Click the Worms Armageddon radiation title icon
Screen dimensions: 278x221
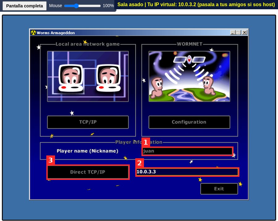(33, 33)
